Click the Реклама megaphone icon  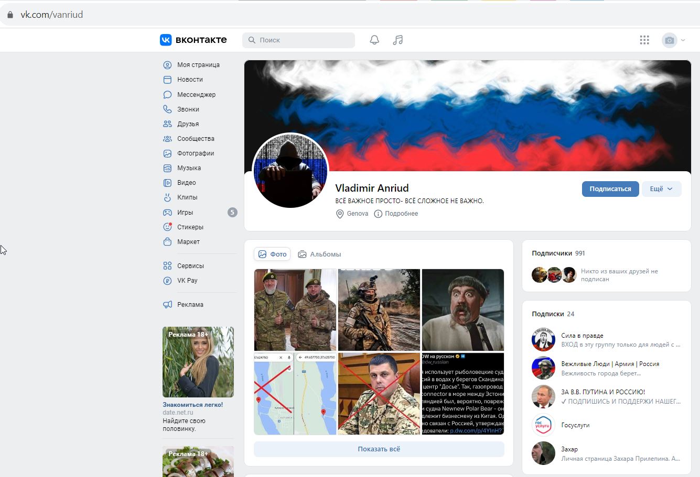click(x=167, y=305)
